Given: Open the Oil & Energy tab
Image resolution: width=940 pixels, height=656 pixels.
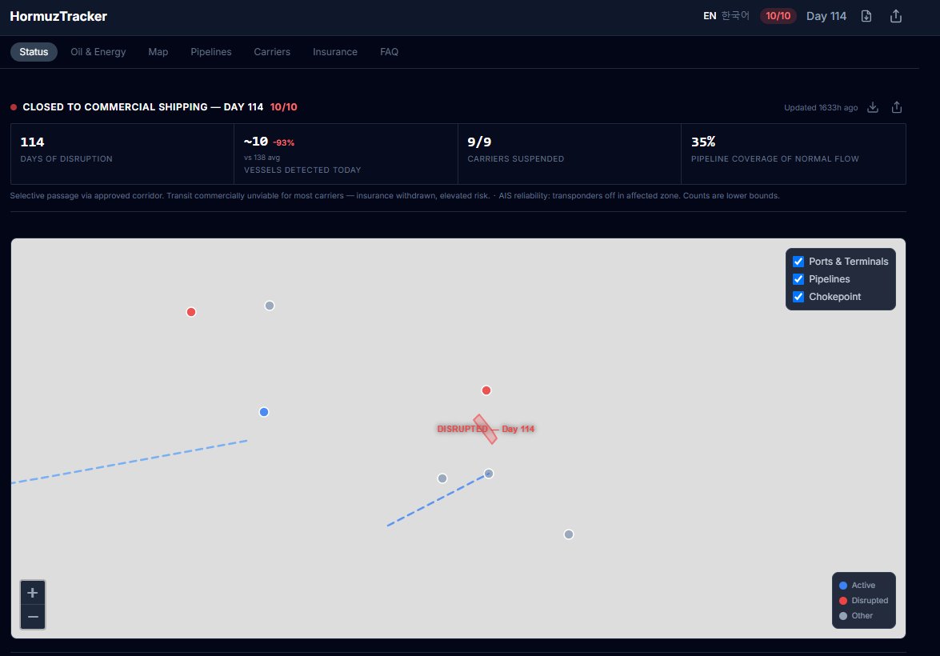Looking at the screenshot, I should pos(98,51).
